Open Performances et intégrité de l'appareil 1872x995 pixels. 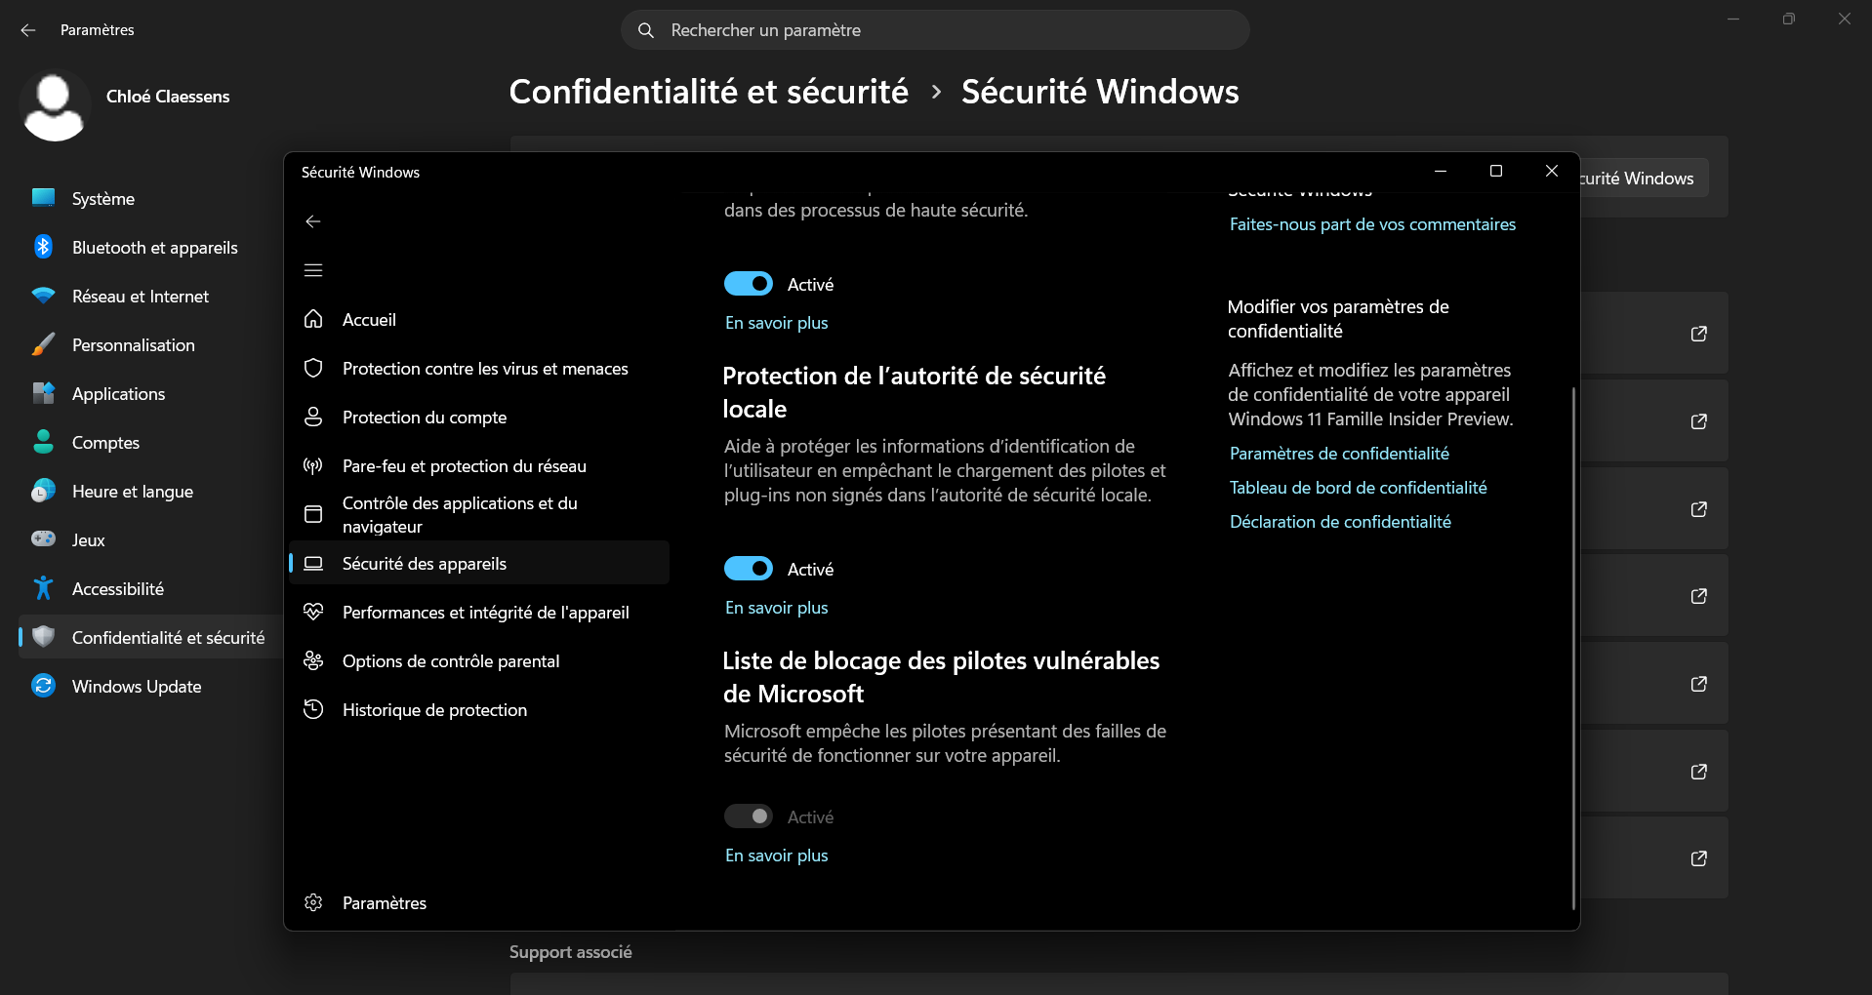point(484,612)
